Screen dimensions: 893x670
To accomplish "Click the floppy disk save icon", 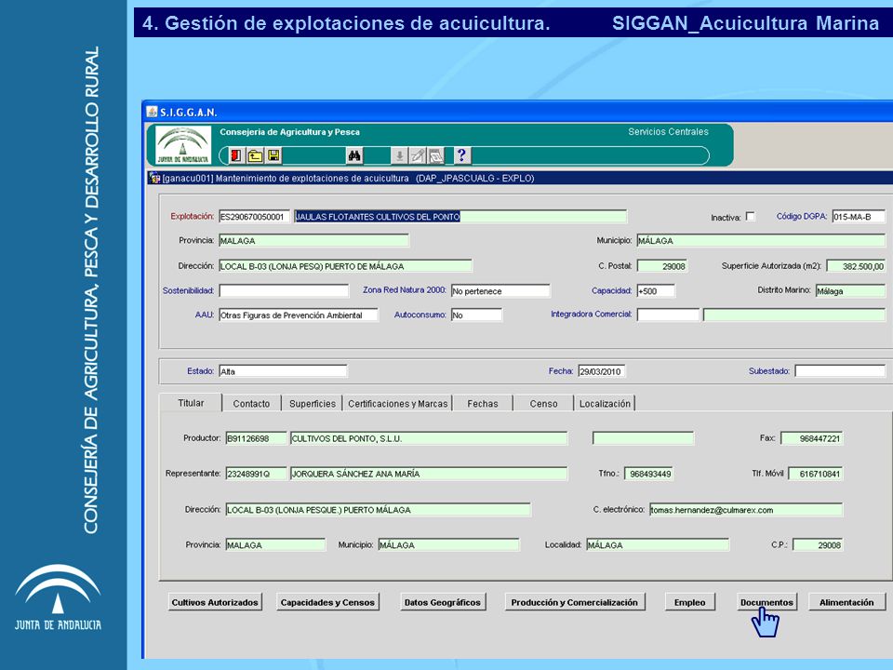I will pos(273,155).
